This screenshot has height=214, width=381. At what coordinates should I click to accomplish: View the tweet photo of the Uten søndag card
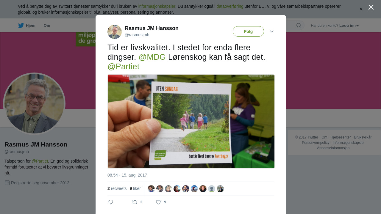tap(191, 121)
